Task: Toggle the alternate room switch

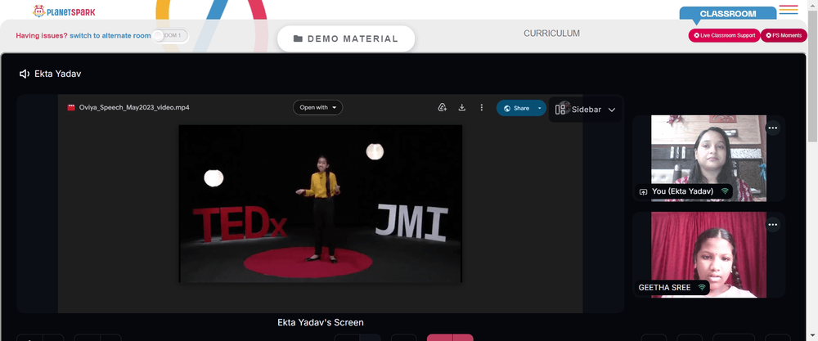Action: click(x=171, y=35)
